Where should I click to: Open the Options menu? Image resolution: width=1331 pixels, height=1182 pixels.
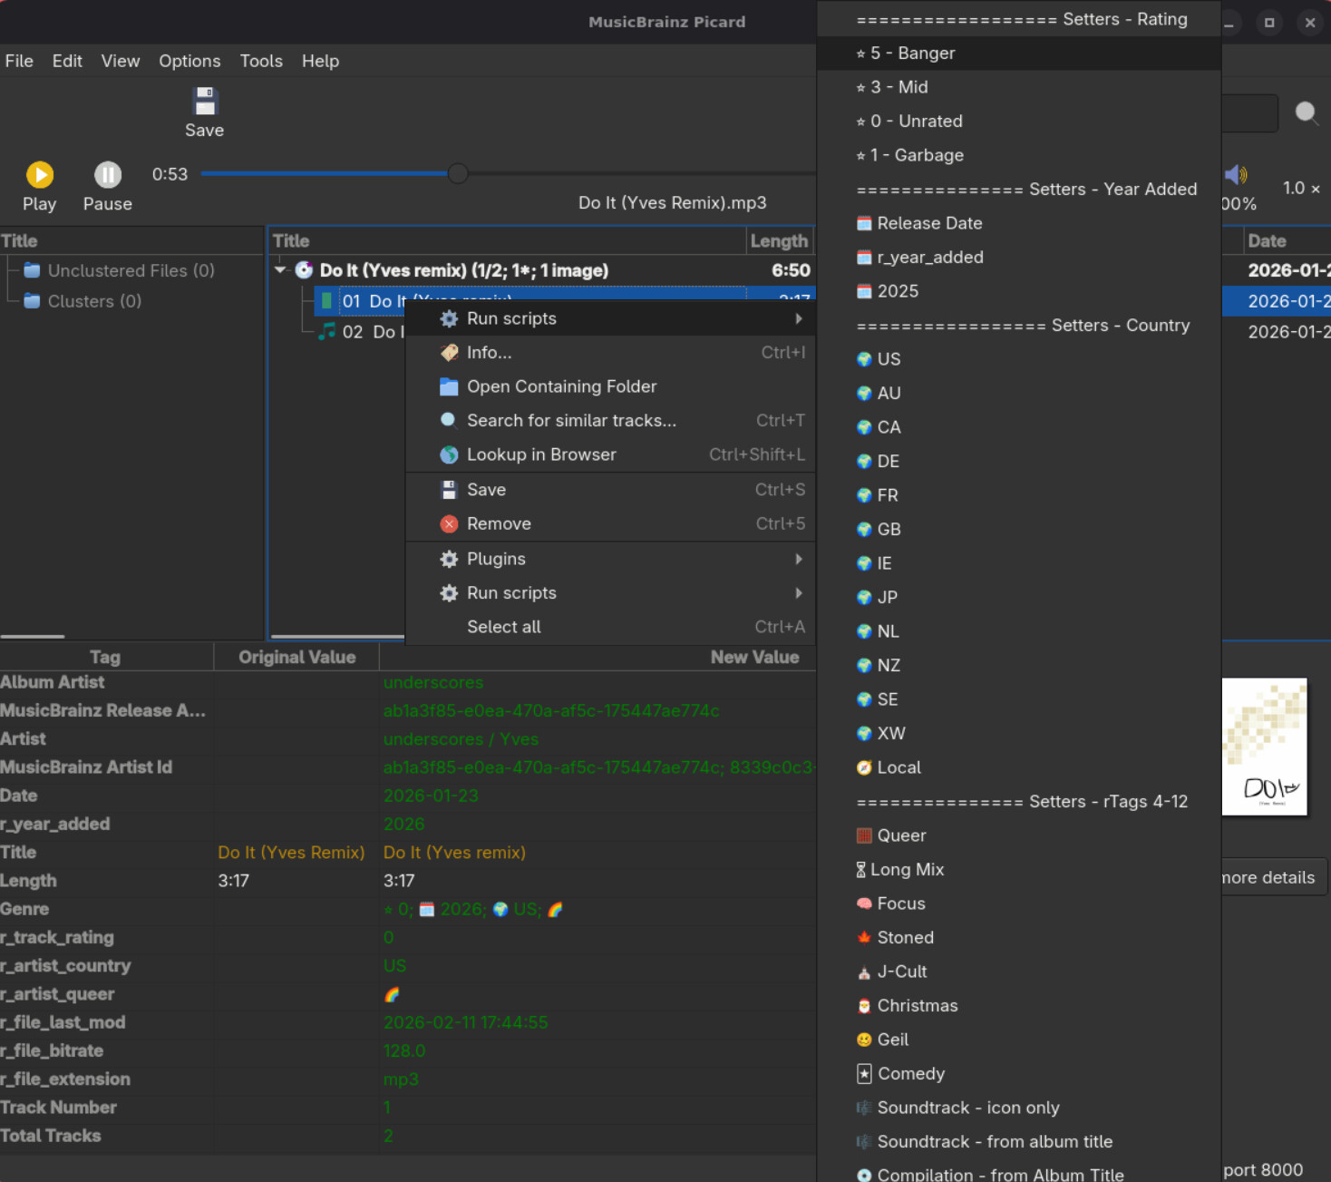[x=189, y=61]
